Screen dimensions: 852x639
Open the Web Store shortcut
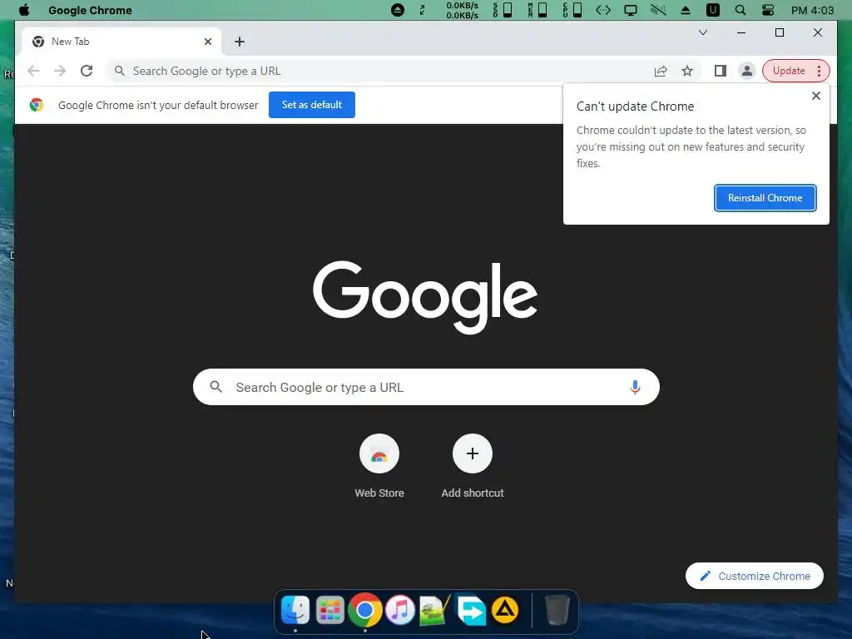(x=379, y=466)
